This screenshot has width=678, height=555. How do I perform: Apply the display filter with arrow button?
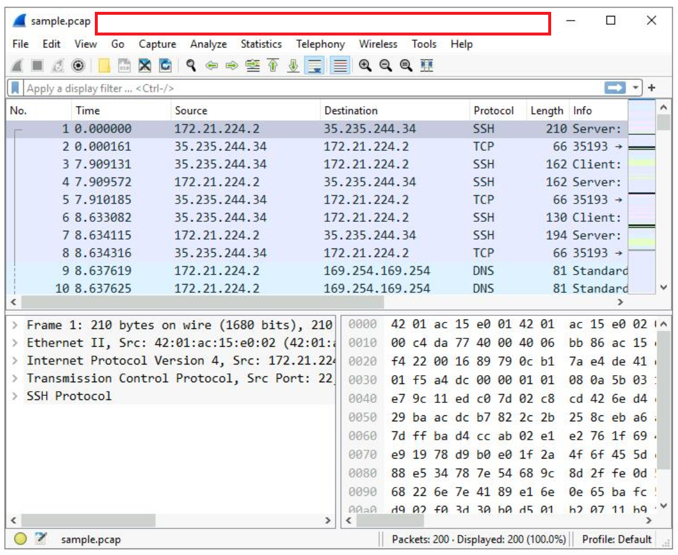(x=616, y=87)
